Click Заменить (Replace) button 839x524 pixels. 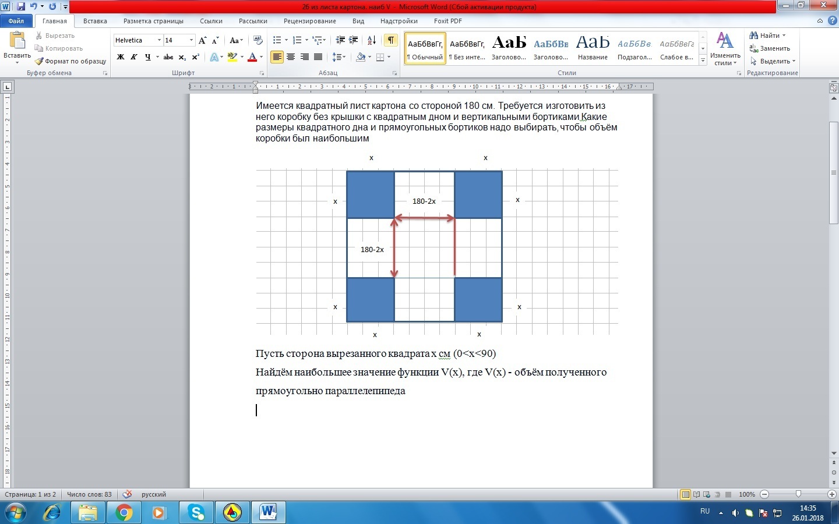tap(770, 48)
